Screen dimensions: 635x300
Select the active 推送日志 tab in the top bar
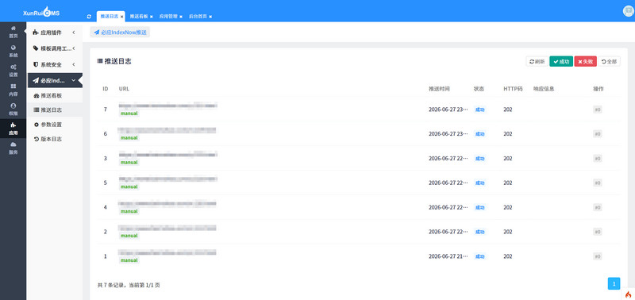[x=110, y=16]
